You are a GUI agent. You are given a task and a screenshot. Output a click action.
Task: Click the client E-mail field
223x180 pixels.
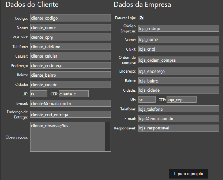[x=70, y=103]
